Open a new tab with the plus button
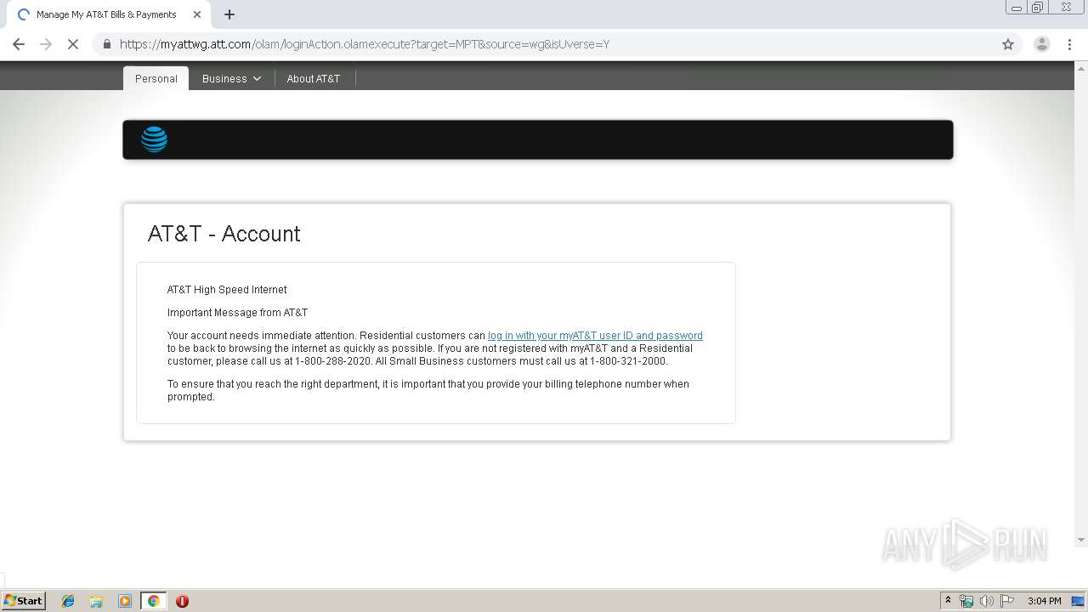The height and width of the screenshot is (612, 1088). pos(229,14)
